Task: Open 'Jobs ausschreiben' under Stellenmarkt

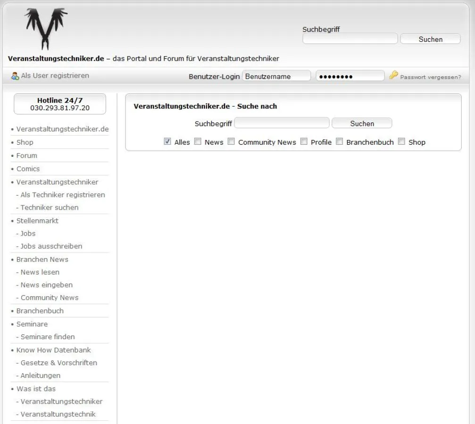Action: coord(51,246)
